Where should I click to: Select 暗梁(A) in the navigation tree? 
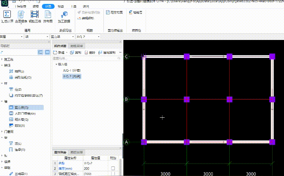[x=17, y=125]
